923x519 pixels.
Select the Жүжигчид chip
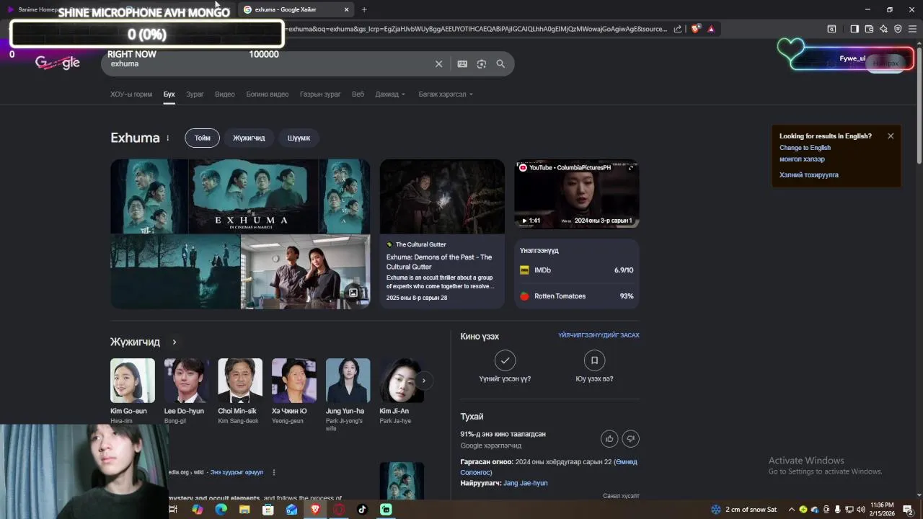tap(249, 138)
